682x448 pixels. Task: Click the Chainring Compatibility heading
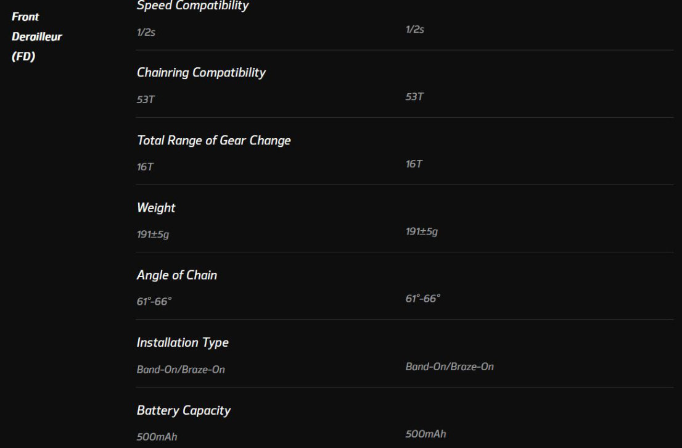[x=201, y=73]
